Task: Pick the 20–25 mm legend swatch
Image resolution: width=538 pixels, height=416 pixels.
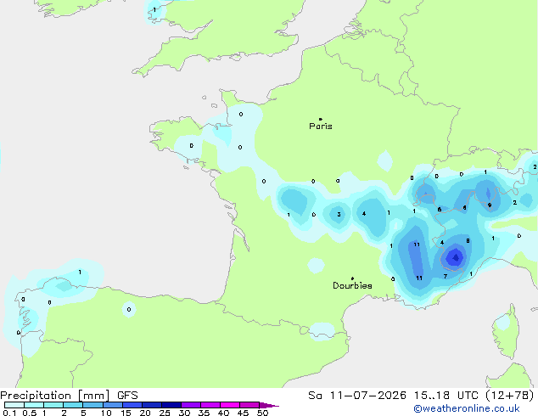Action: [152, 405]
